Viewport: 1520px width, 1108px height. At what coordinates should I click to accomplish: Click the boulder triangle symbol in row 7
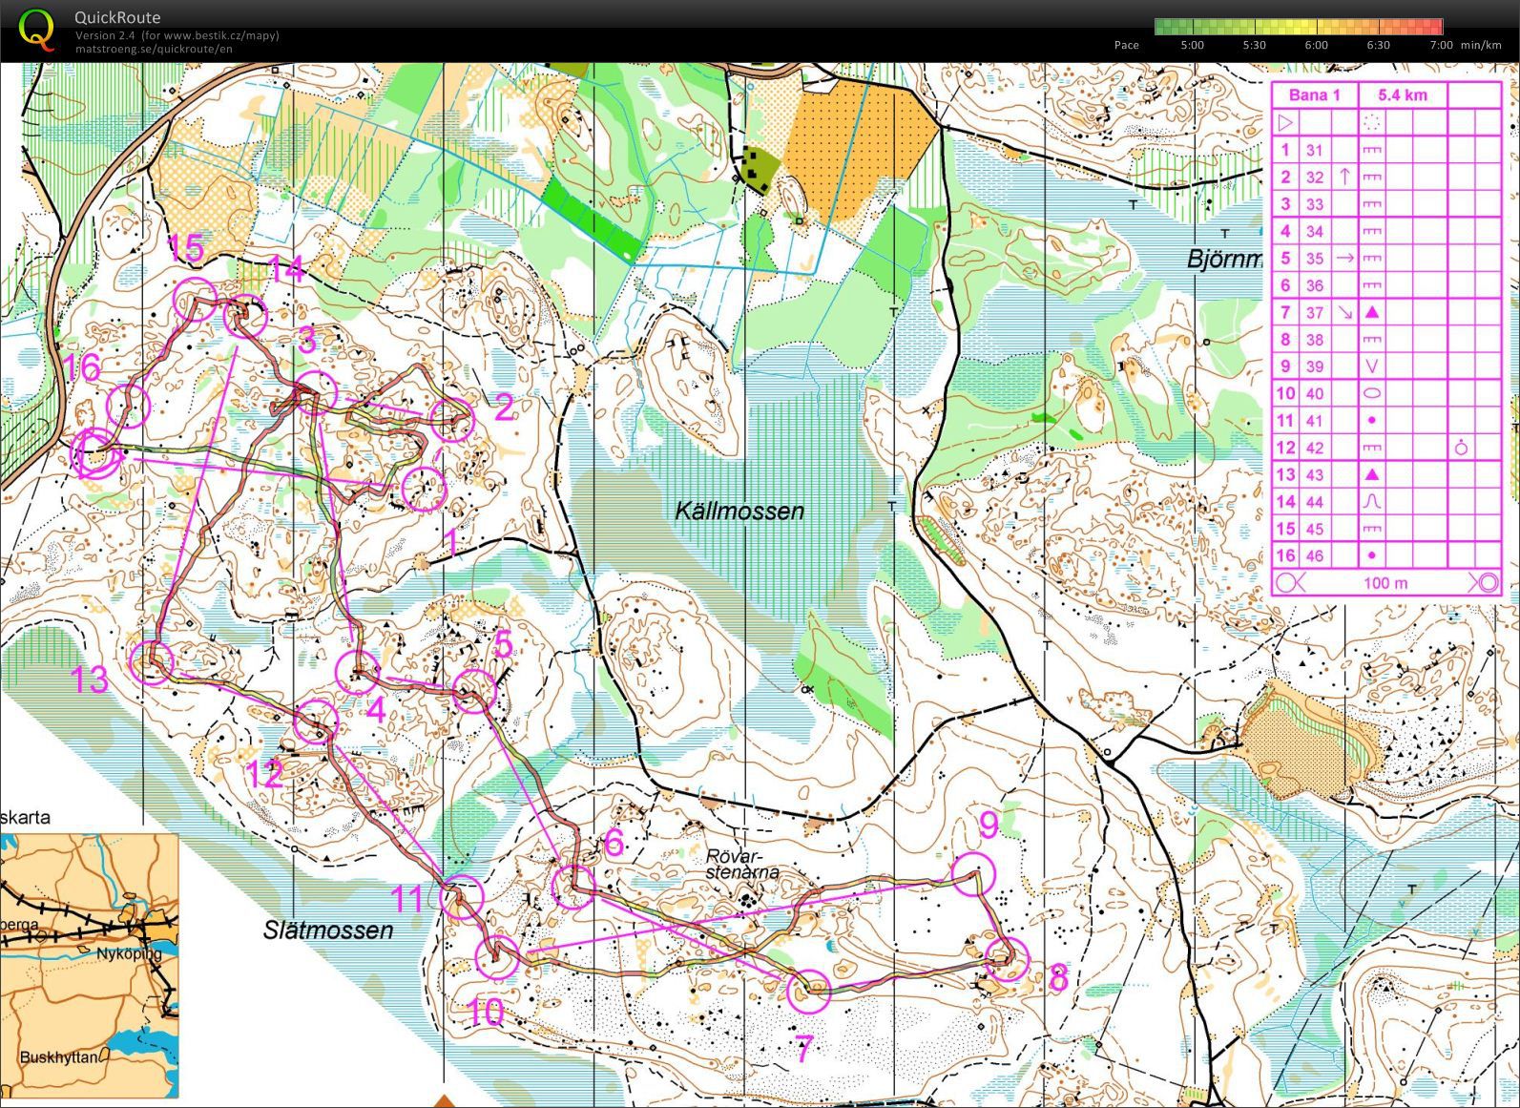(x=1372, y=312)
